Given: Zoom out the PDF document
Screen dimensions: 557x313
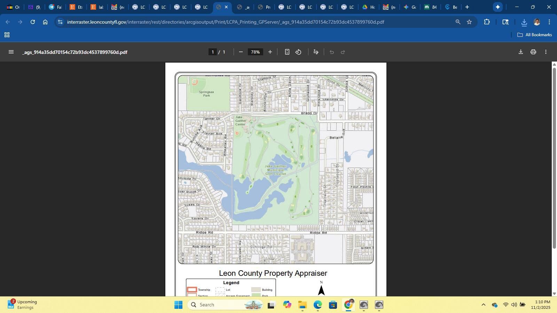Looking at the screenshot, I should pyautogui.click(x=241, y=52).
